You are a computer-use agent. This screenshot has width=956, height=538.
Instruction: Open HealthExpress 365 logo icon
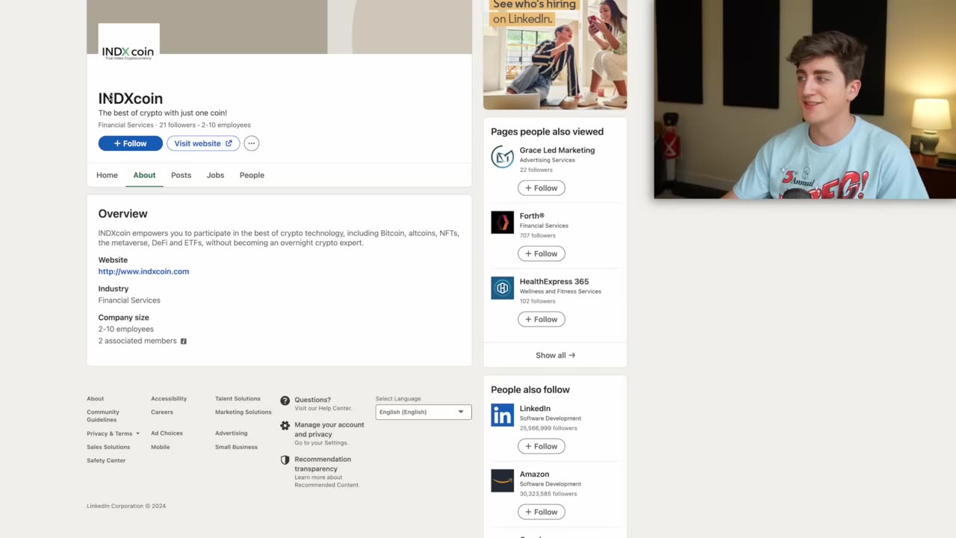pyautogui.click(x=503, y=288)
